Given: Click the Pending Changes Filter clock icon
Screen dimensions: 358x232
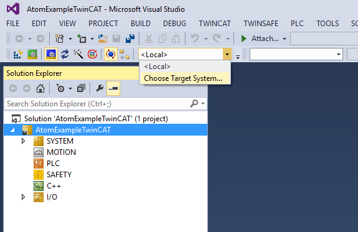Looking at the screenshot, I should (x=60, y=88).
